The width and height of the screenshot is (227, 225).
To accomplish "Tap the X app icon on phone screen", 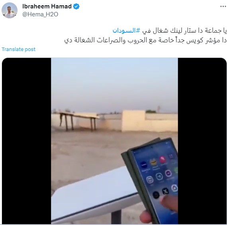I will (165, 191).
